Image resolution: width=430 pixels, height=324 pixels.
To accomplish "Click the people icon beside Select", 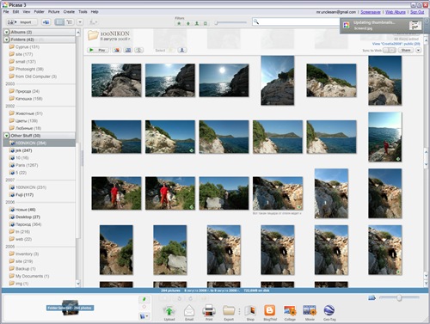I will [182, 50].
